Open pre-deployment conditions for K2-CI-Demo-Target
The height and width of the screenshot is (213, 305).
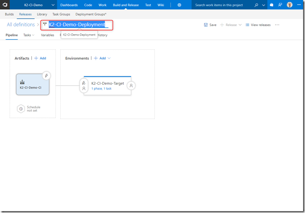pyautogui.click(x=84, y=86)
